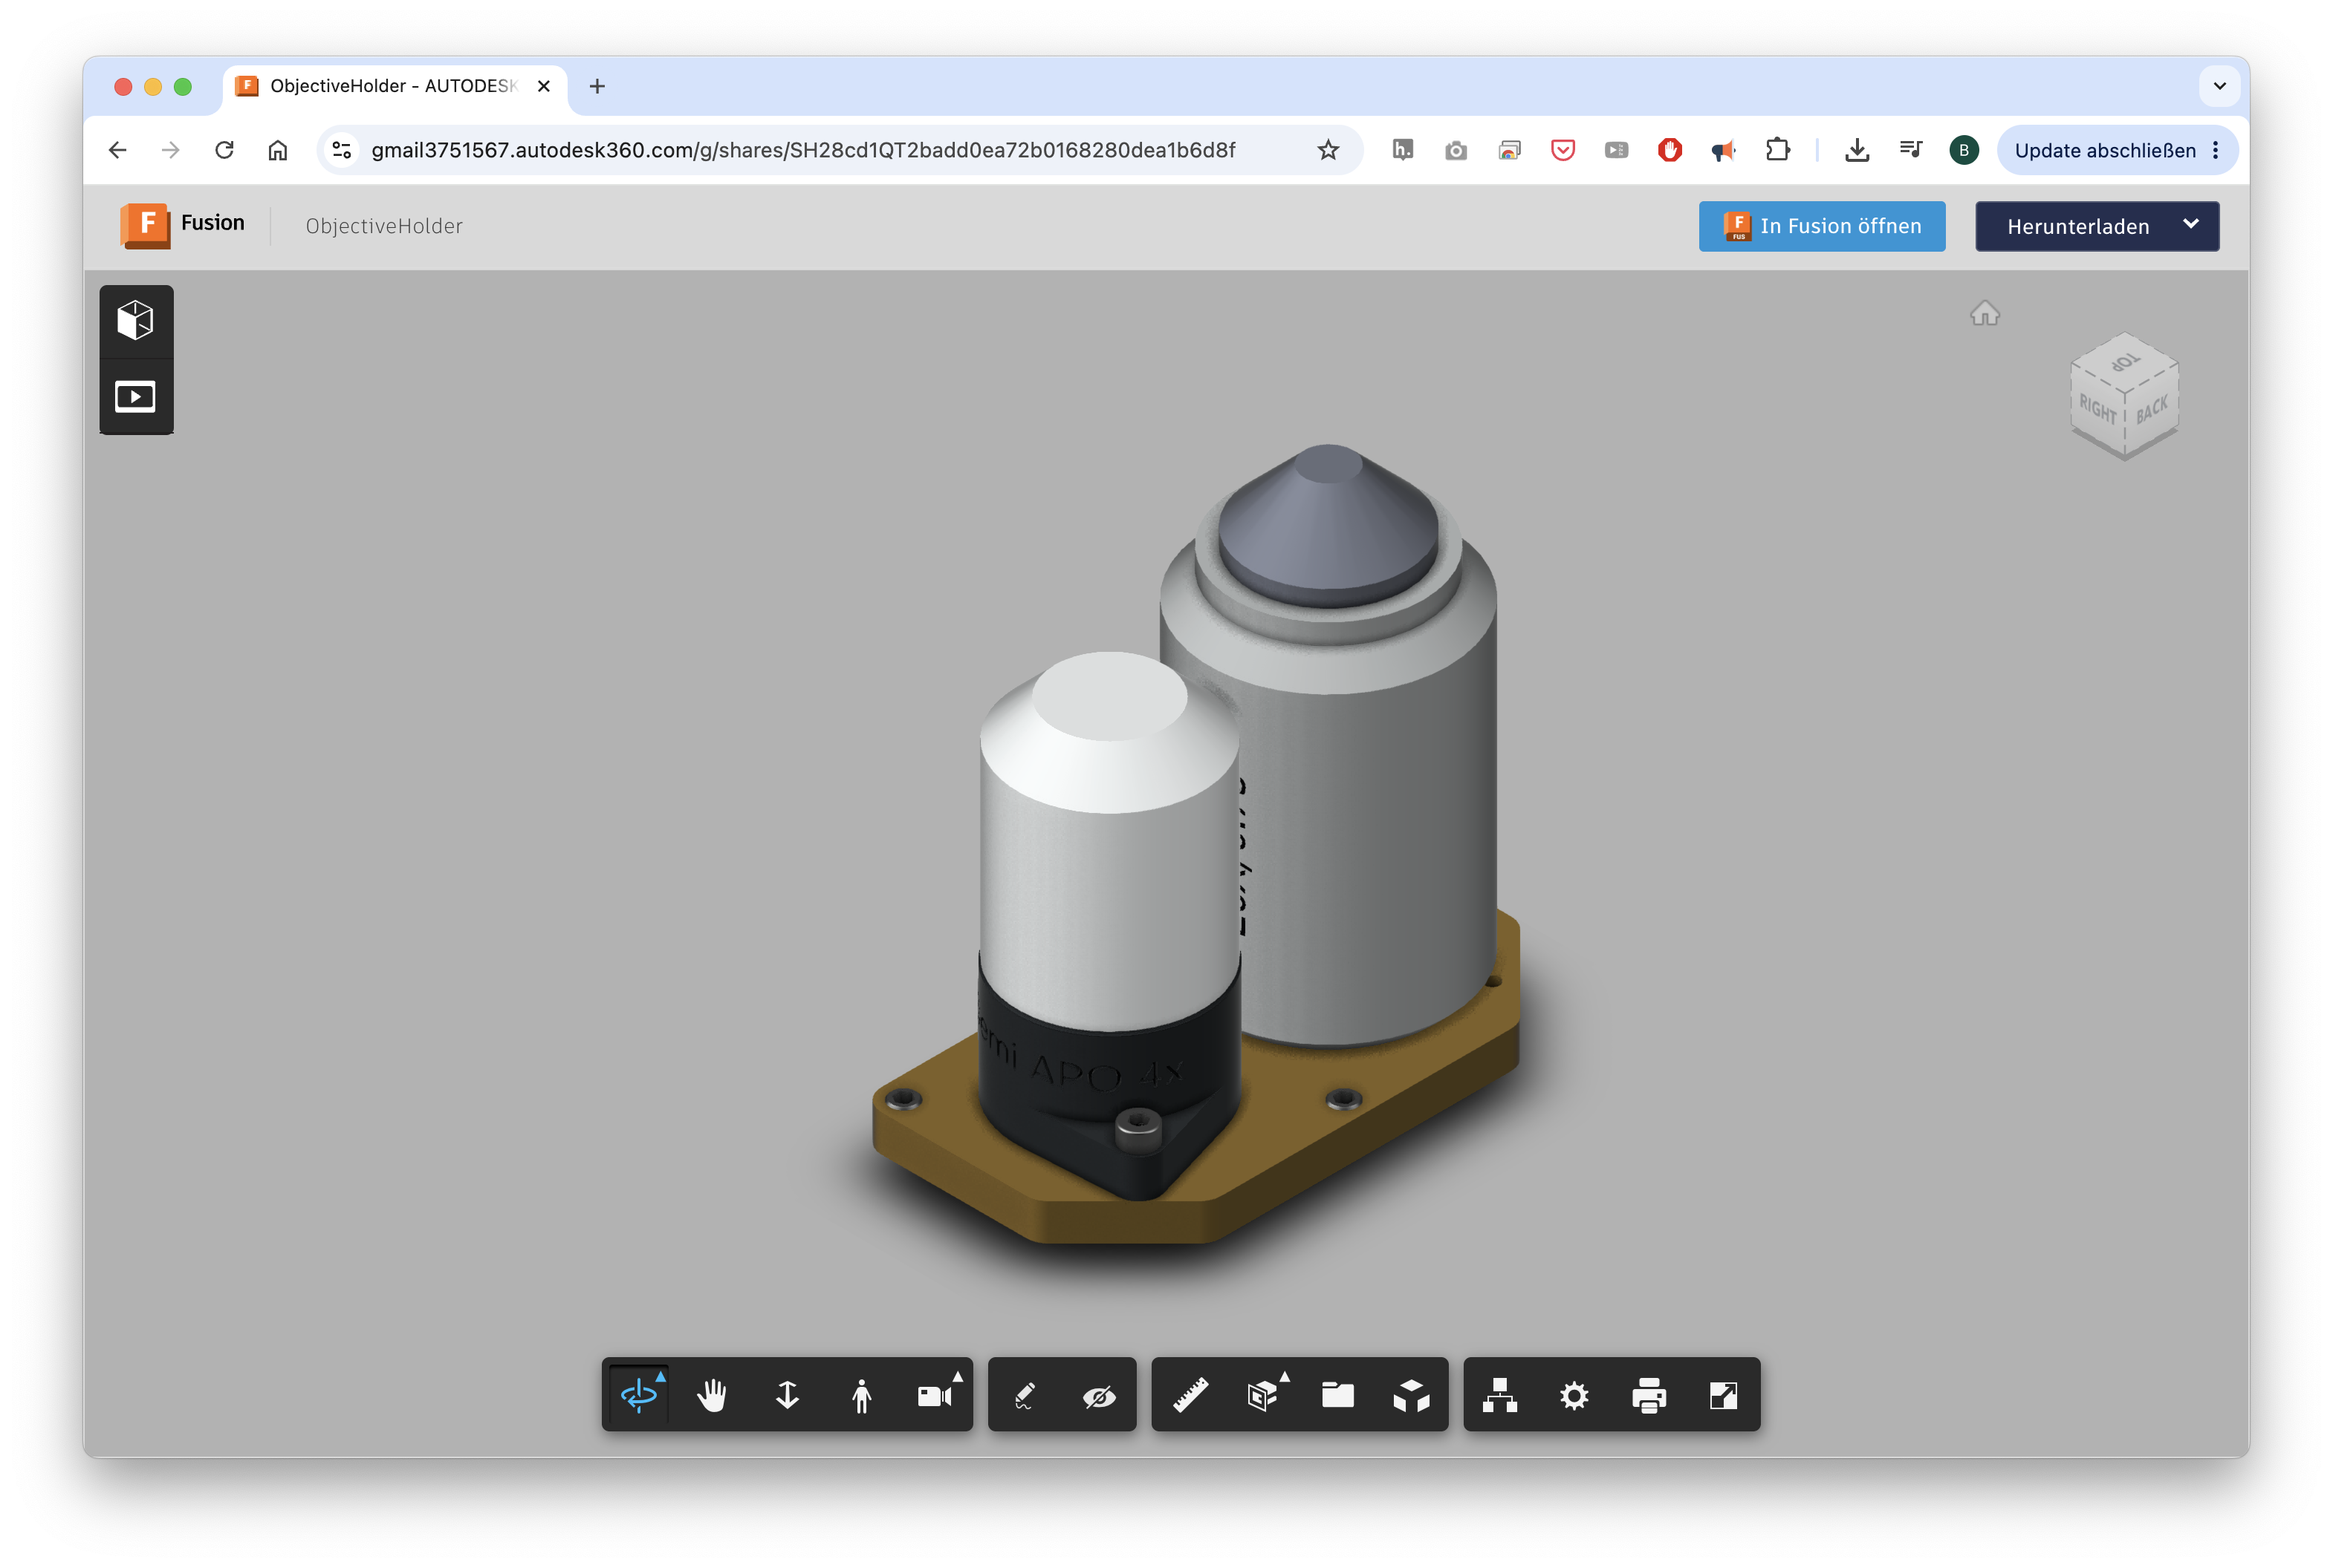Close the ObjectiveHolder tab
Image resolution: width=2333 pixels, height=1568 pixels.
point(543,87)
